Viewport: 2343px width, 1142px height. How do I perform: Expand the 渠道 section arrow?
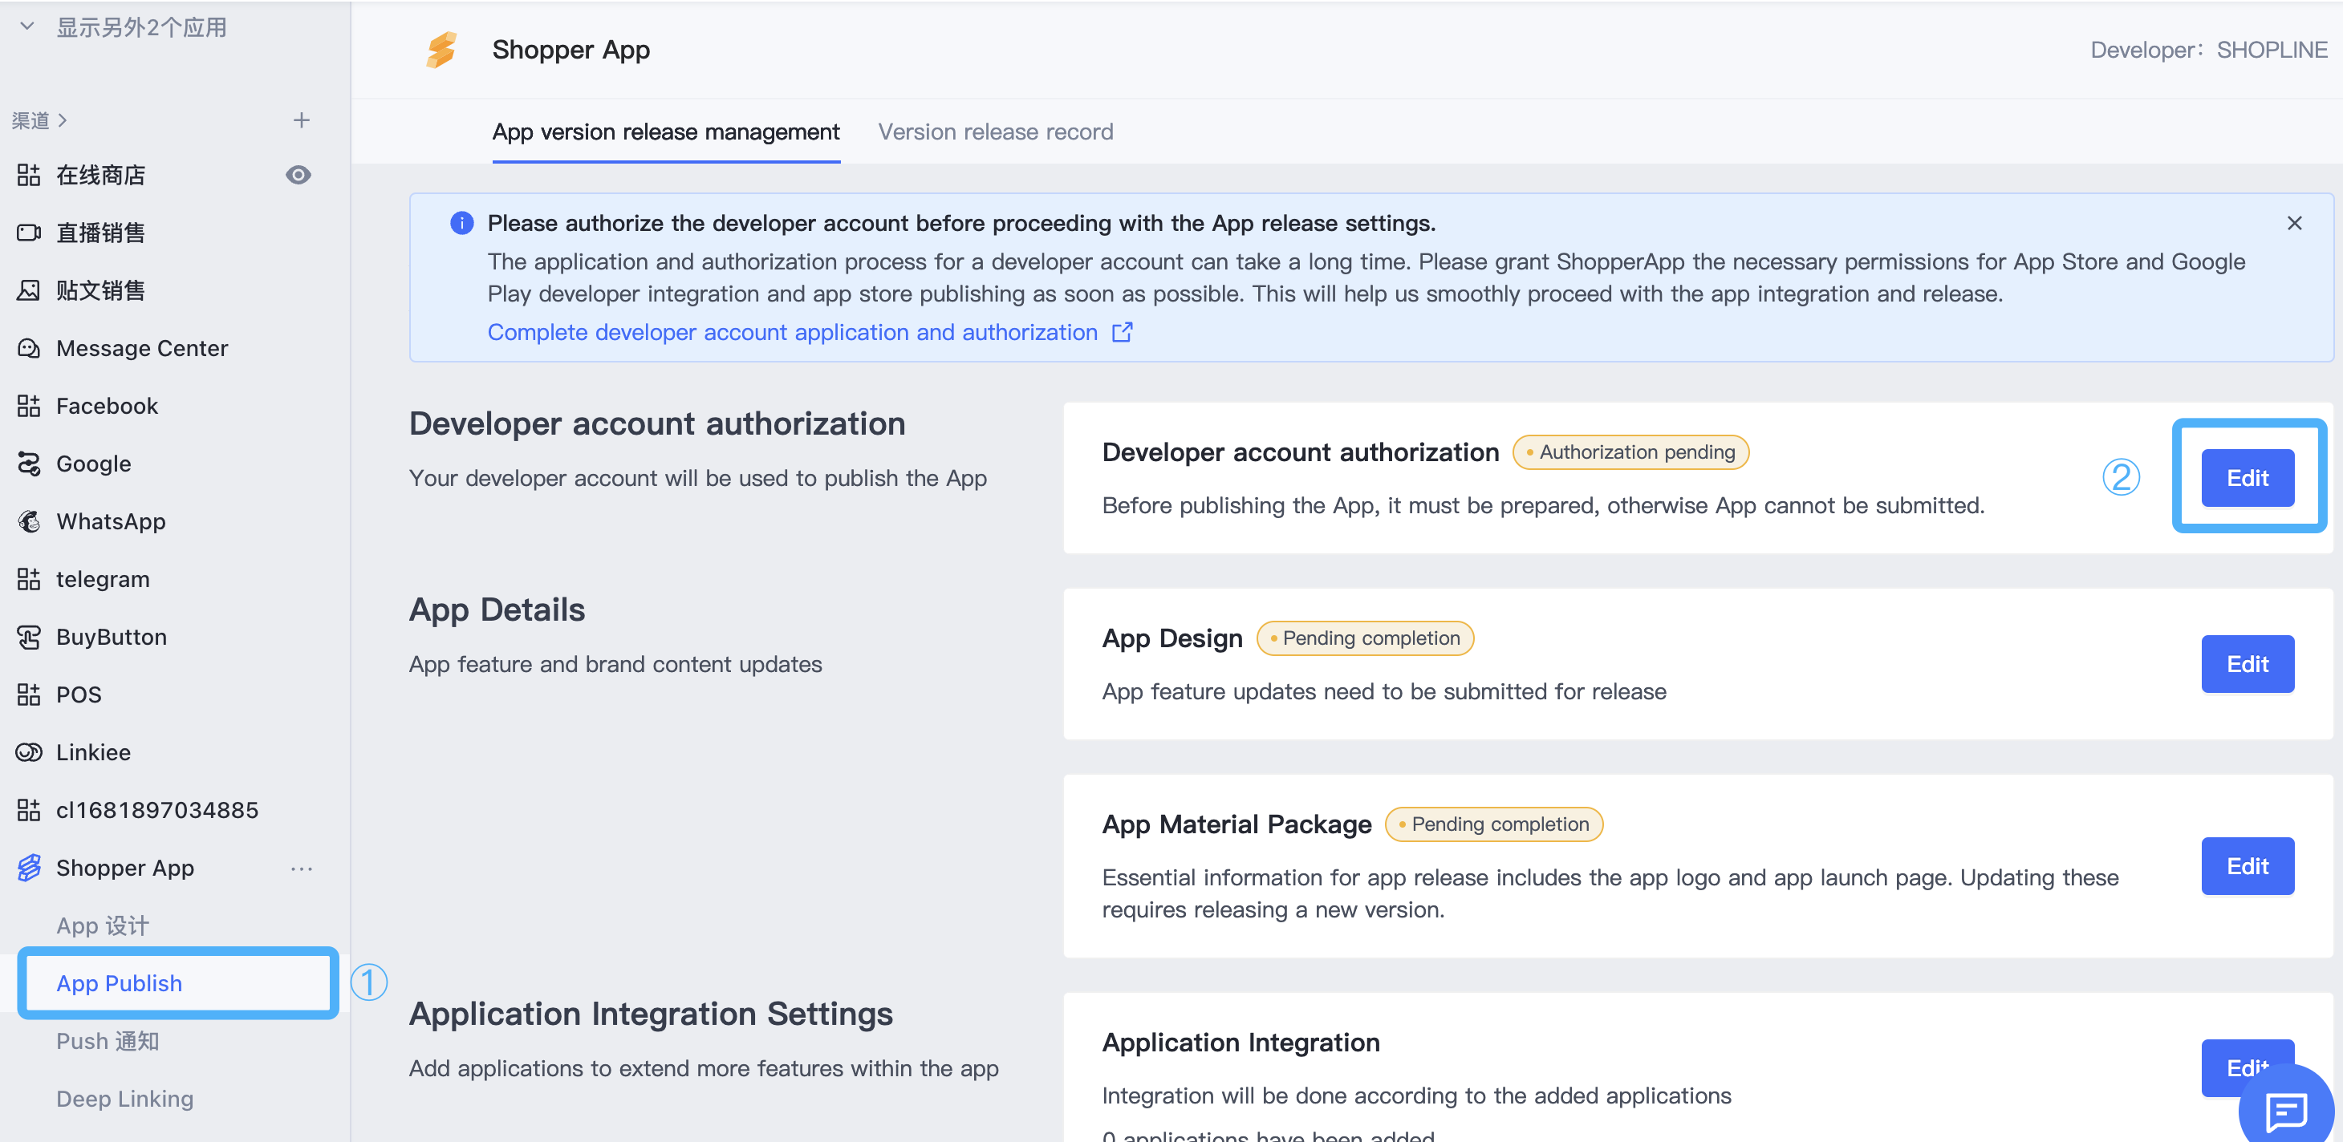[62, 120]
